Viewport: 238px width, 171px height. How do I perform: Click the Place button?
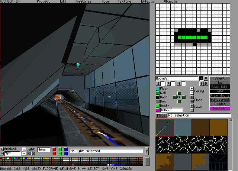click(161, 116)
